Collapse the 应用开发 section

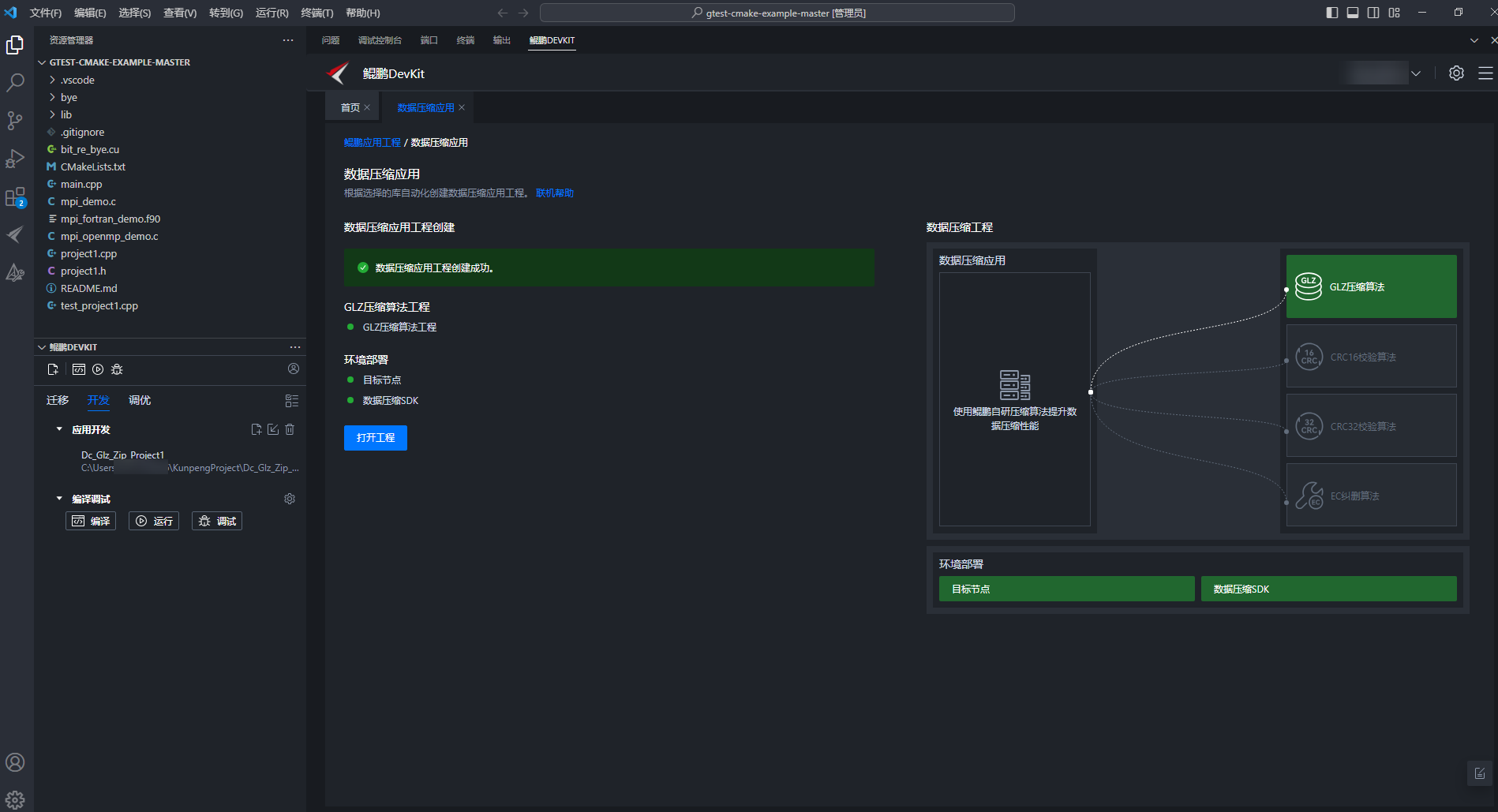59,429
